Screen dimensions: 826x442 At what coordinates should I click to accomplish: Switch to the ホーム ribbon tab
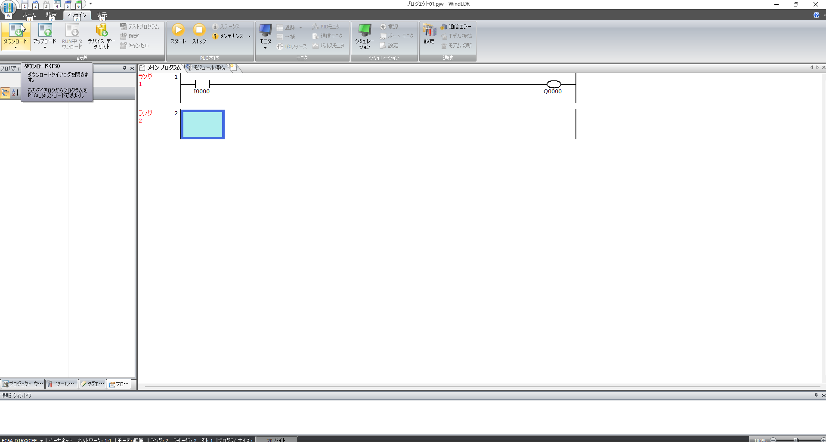(x=29, y=15)
